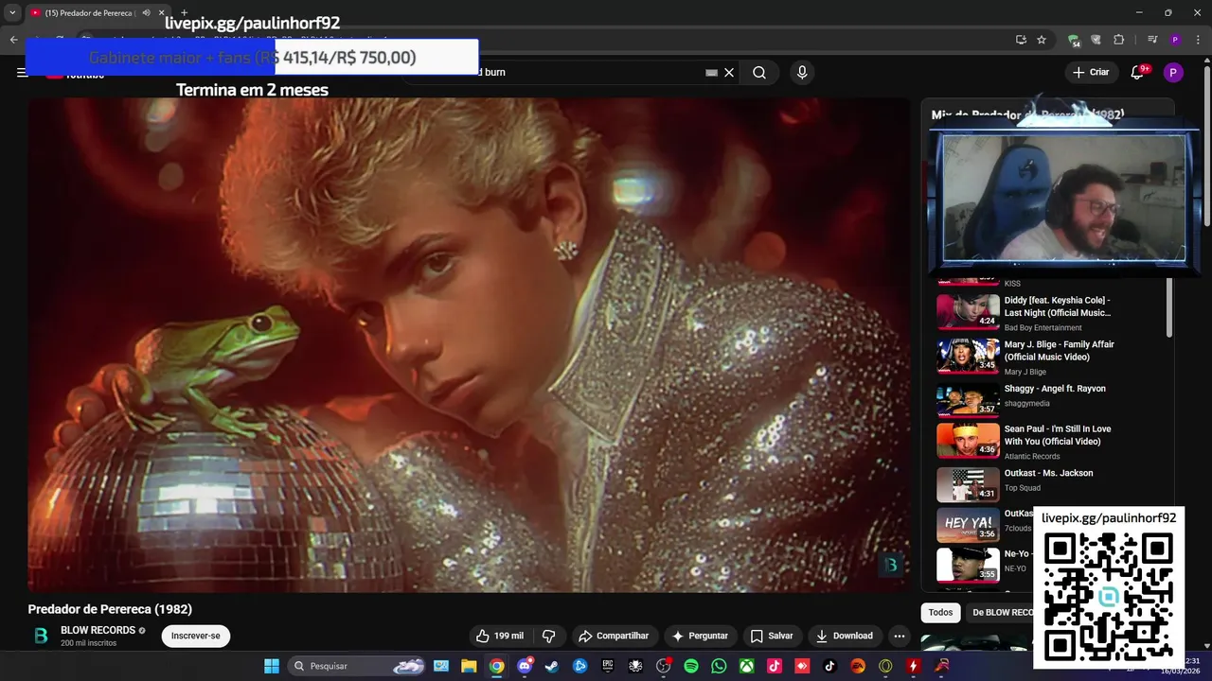1212x681 pixels.
Task: Click the Criar button
Action: point(1090,73)
